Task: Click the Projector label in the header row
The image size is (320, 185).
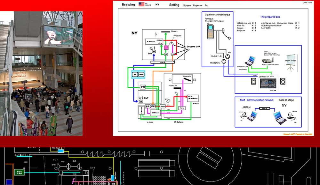Action: (x=197, y=5)
